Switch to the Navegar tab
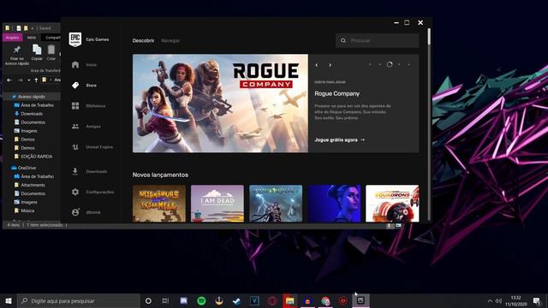 pyautogui.click(x=170, y=40)
